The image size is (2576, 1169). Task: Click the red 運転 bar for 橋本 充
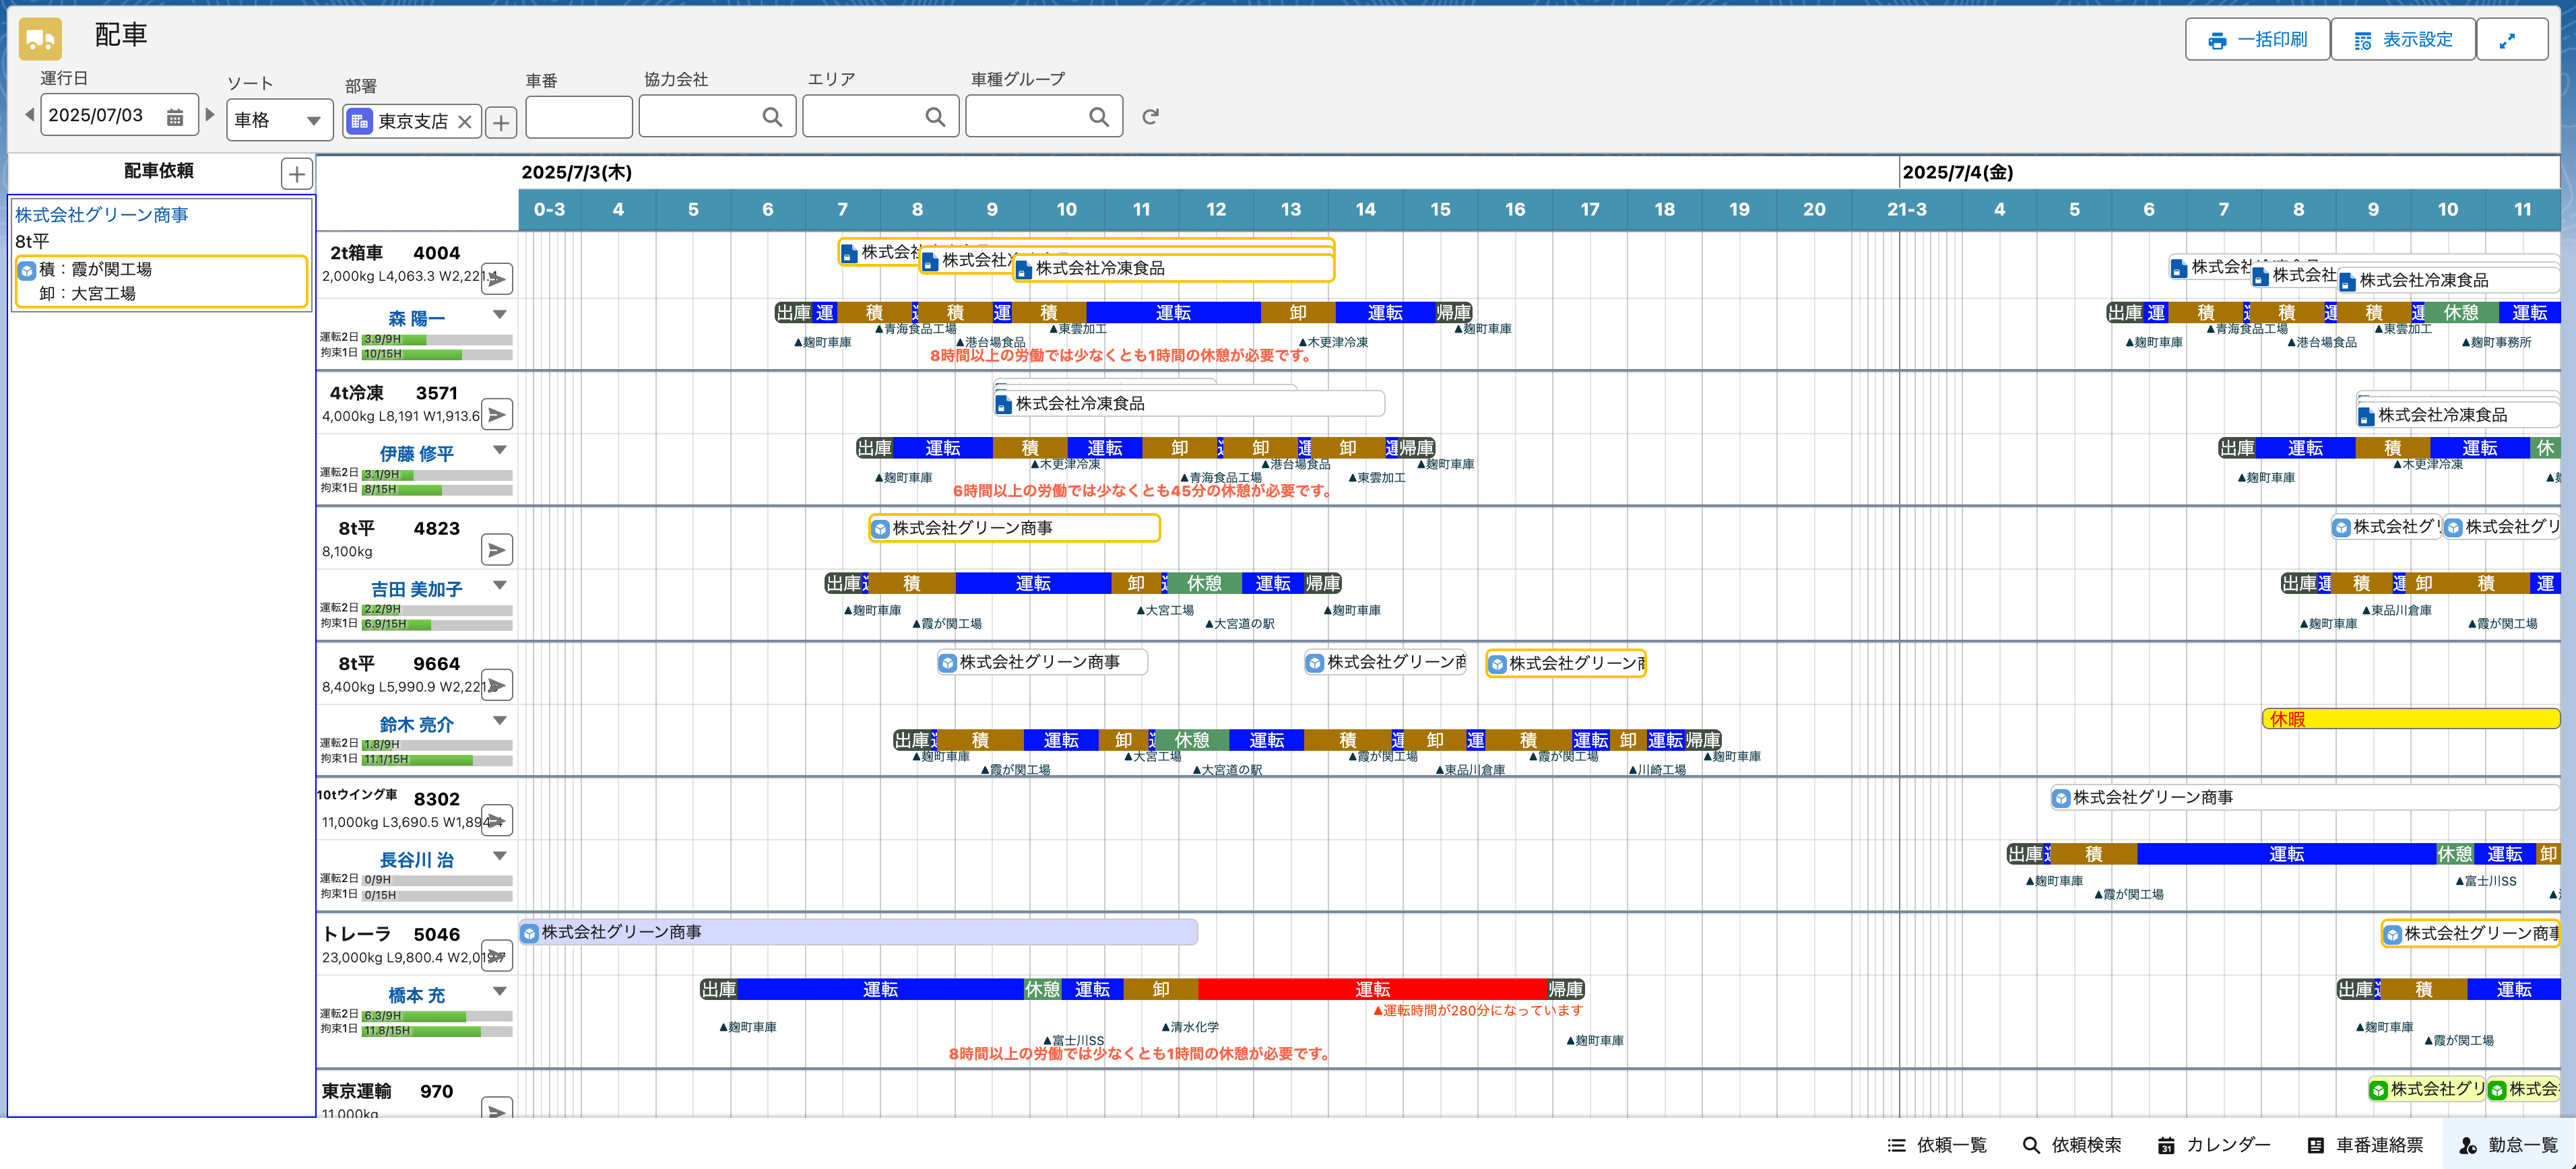(1372, 989)
